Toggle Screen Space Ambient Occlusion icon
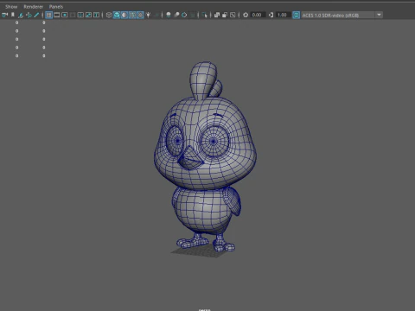 (x=169, y=15)
